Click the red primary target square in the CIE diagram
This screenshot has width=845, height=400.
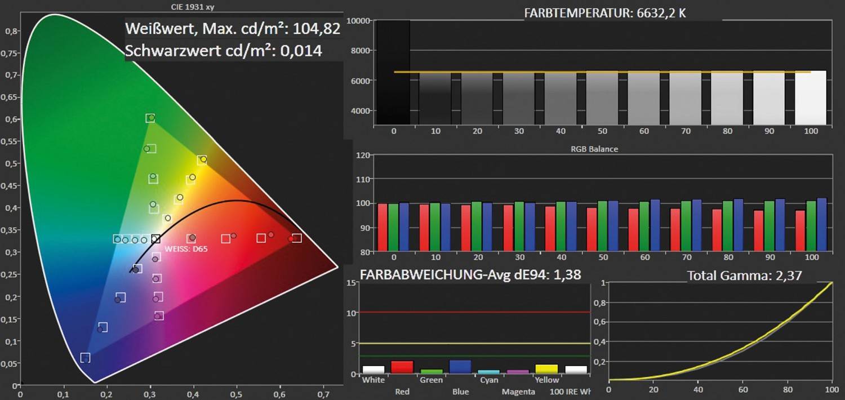click(297, 238)
